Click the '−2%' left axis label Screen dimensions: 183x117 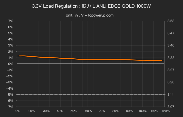point(10,76)
